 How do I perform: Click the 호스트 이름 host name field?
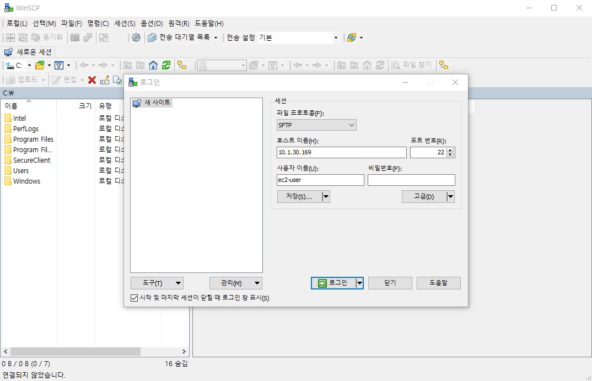click(x=341, y=152)
